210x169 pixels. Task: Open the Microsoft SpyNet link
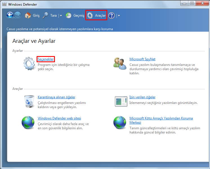[x=142, y=59]
